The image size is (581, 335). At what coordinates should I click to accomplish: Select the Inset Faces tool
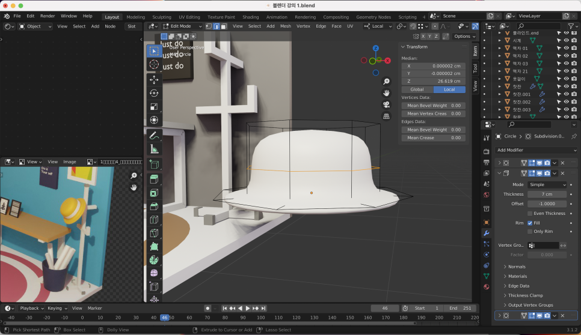point(154,193)
